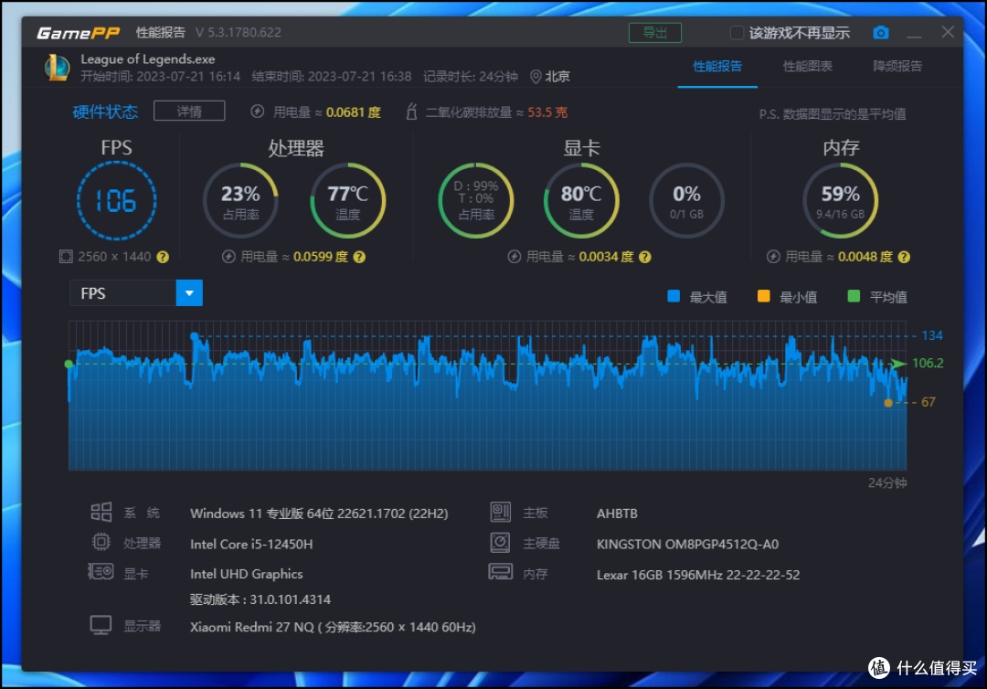Viewport: 987px width, 689px height.
Task: Click the processor 23% usage gauge
Action: pyautogui.click(x=240, y=201)
